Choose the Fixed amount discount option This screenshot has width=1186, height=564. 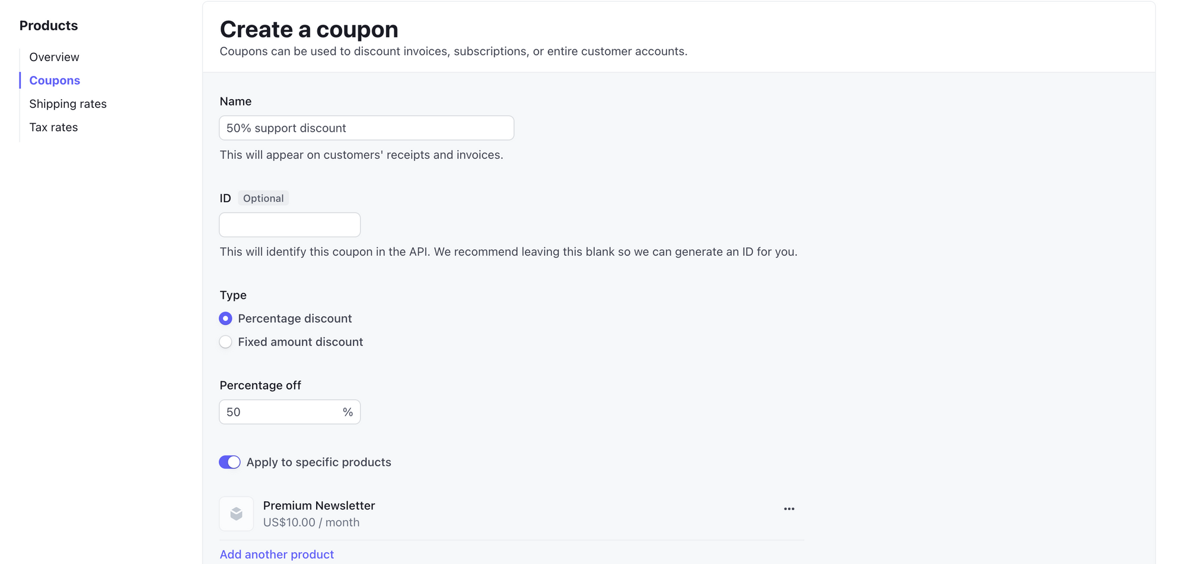[x=225, y=342]
